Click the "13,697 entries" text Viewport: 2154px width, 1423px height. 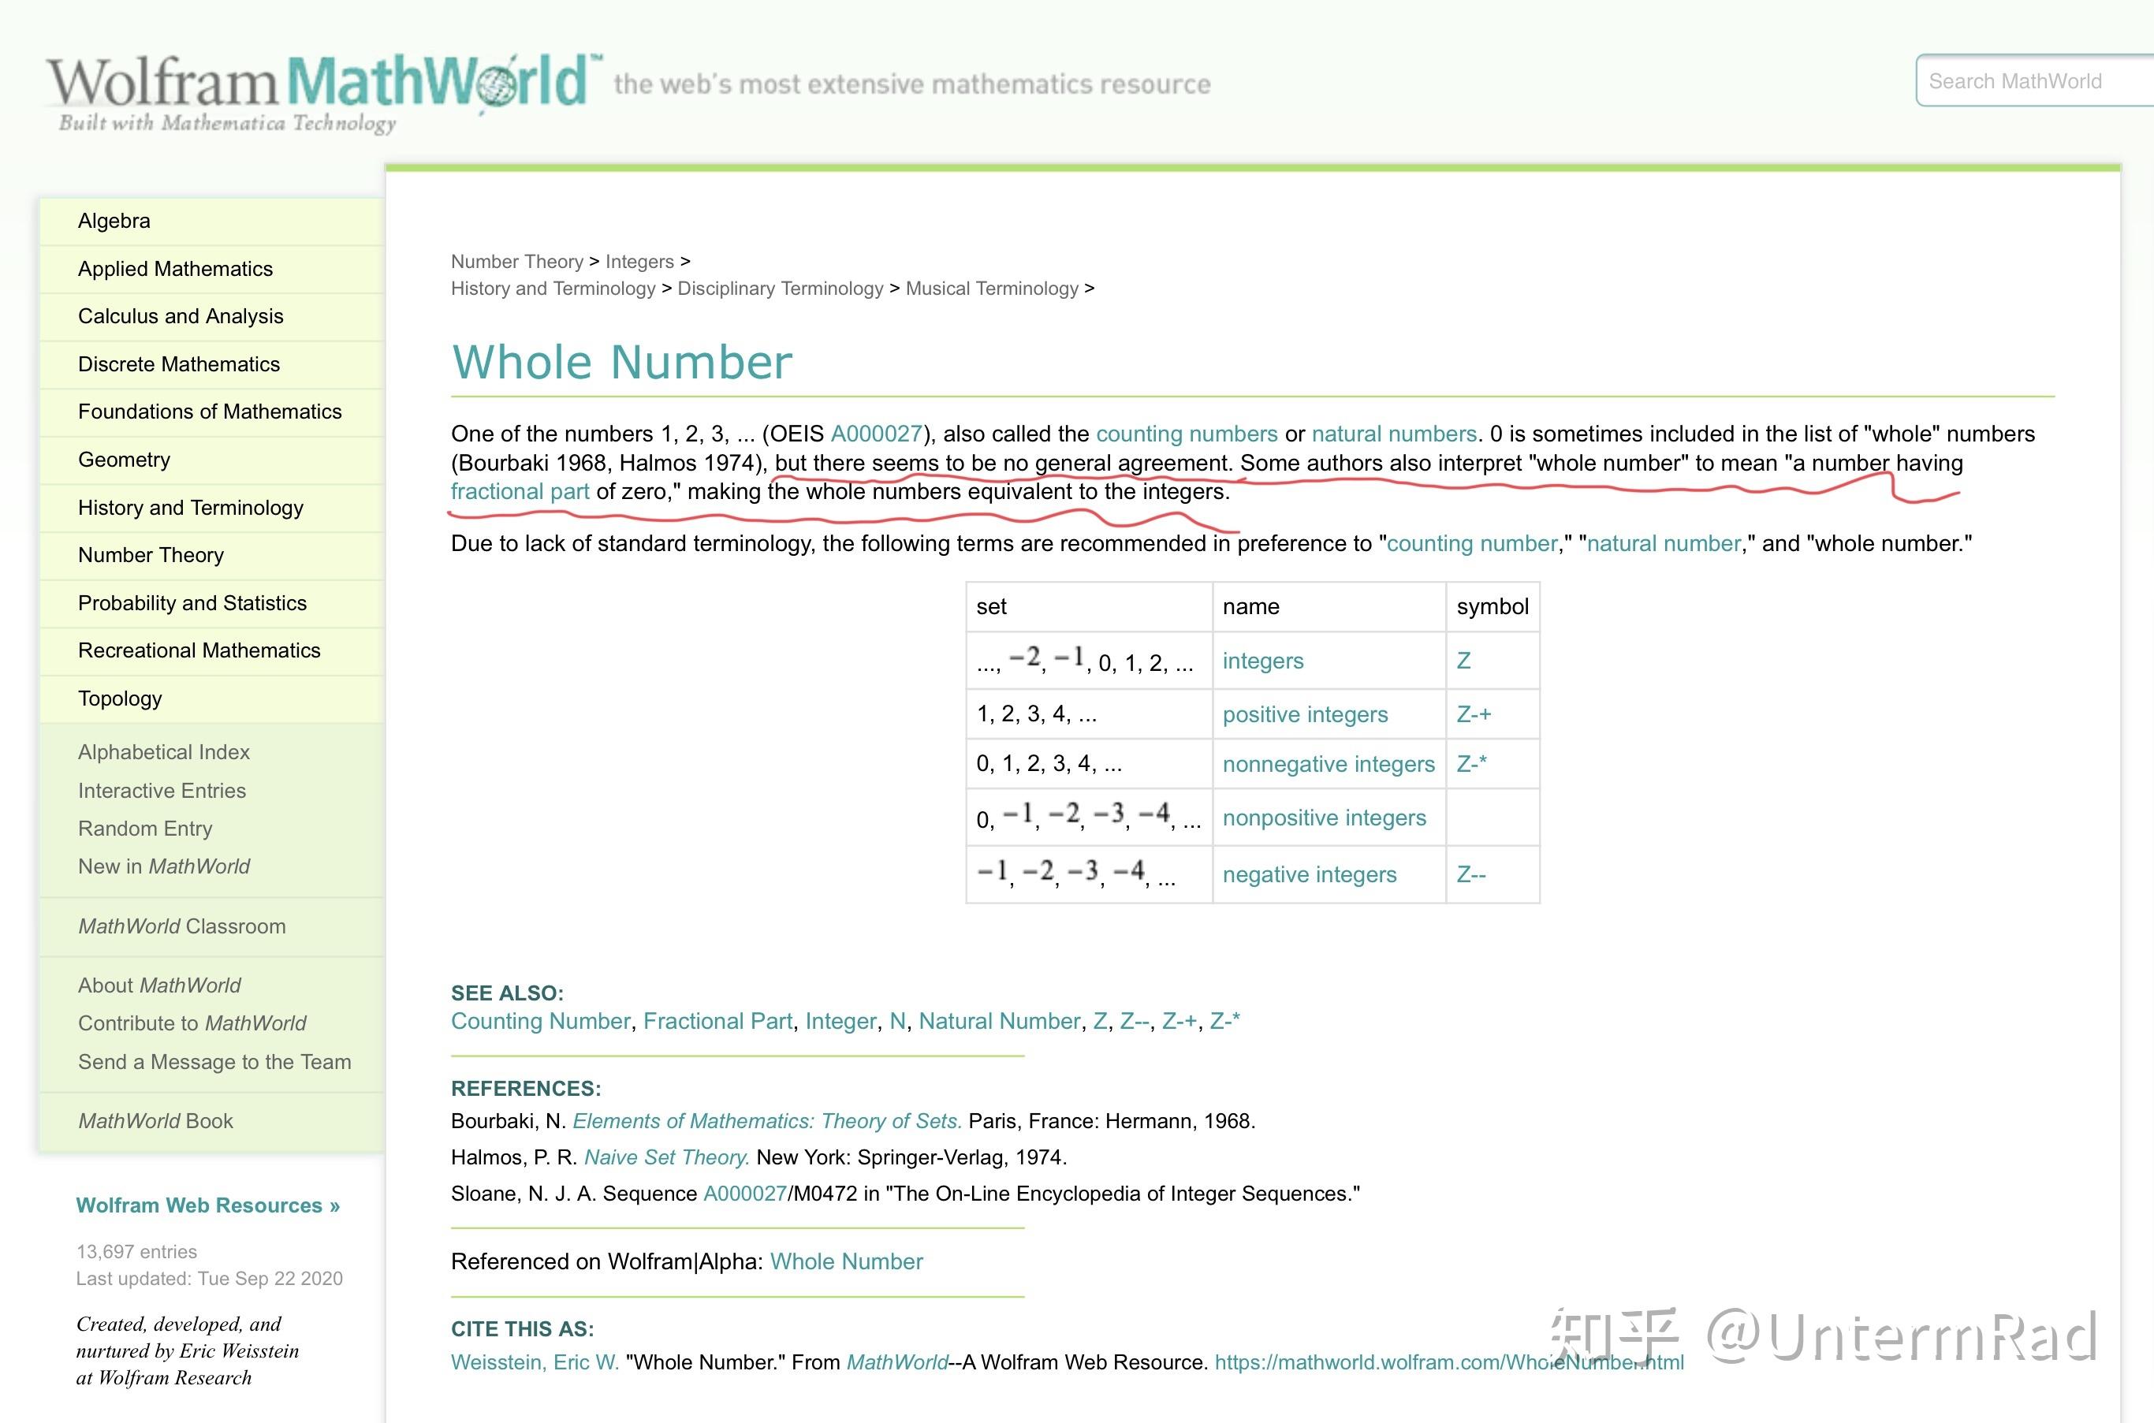click(x=136, y=1251)
